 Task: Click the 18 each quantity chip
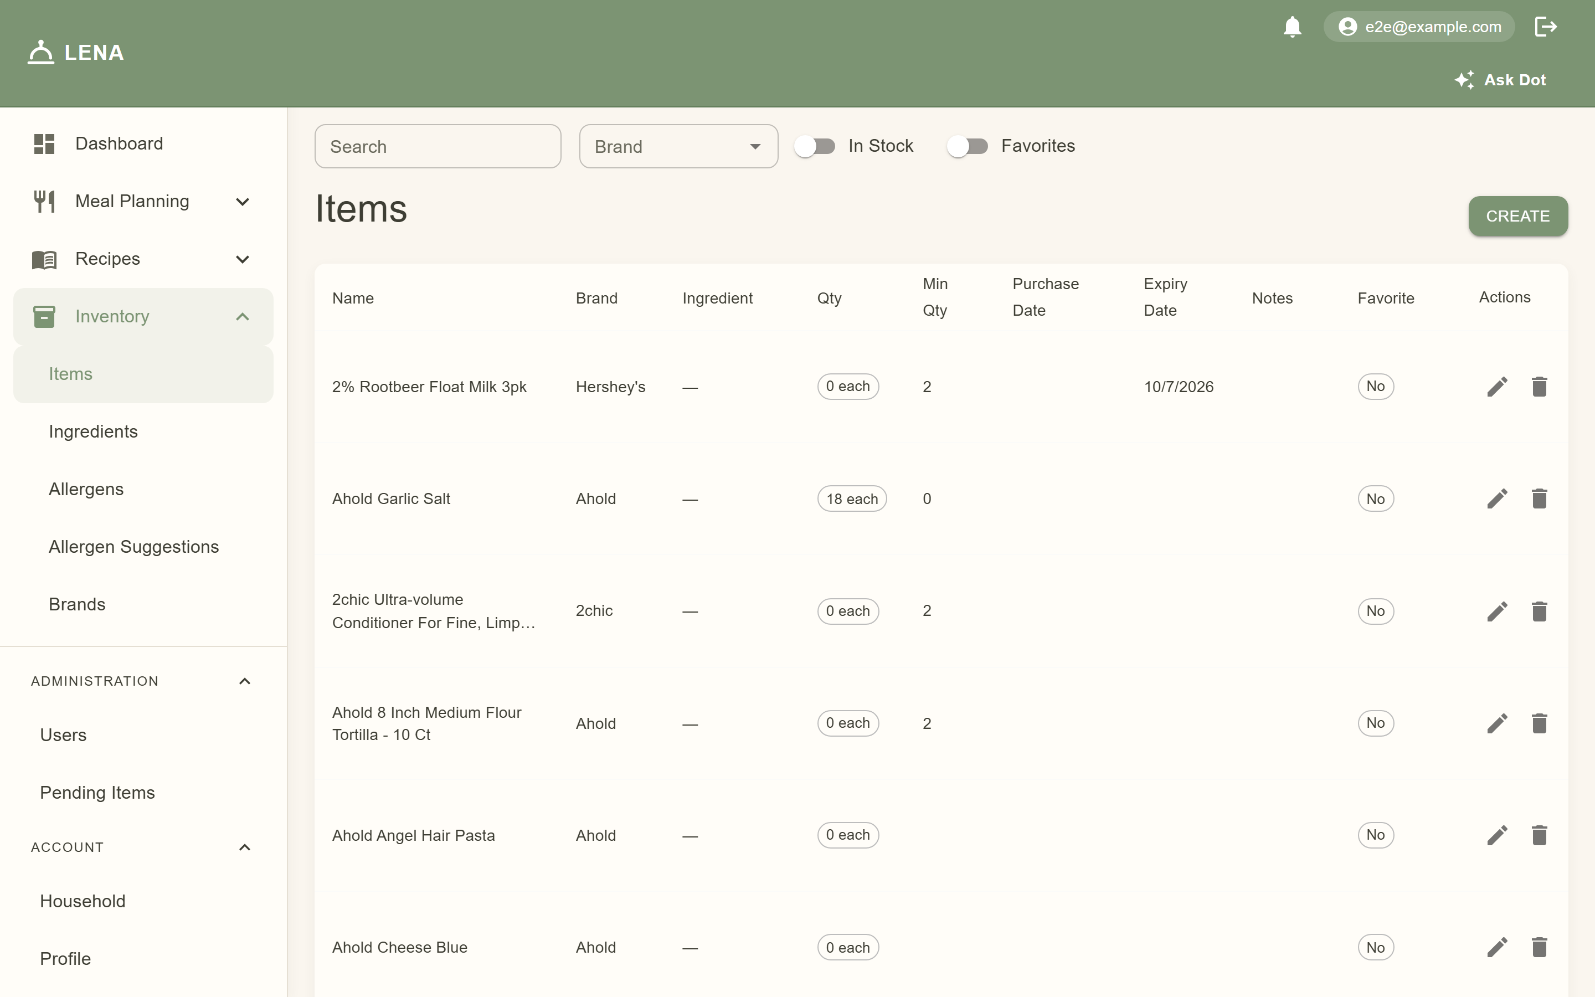click(852, 499)
